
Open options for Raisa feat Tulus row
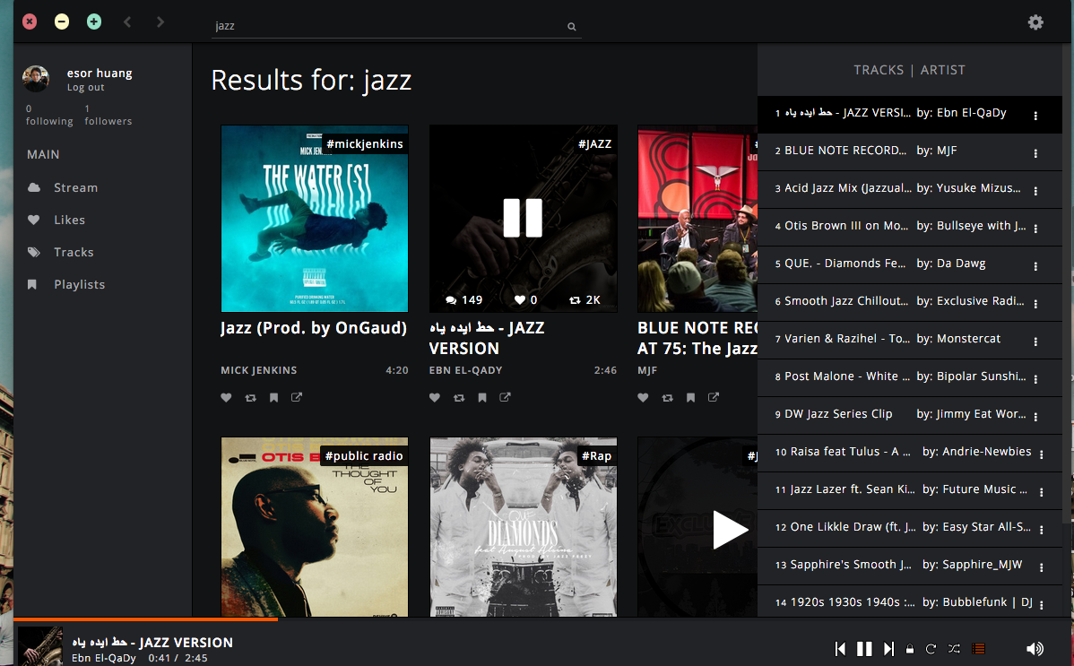pos(1041,455)
